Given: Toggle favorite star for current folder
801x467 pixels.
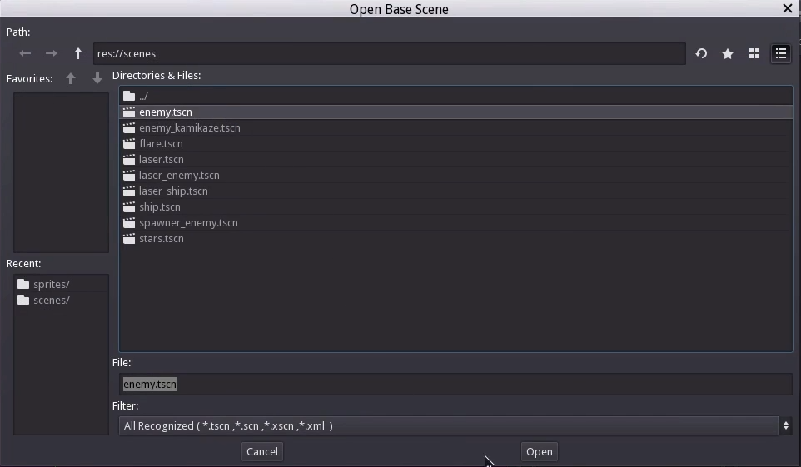Looking at the screenshot, I should pyautogui.click(x=728, y=53).
